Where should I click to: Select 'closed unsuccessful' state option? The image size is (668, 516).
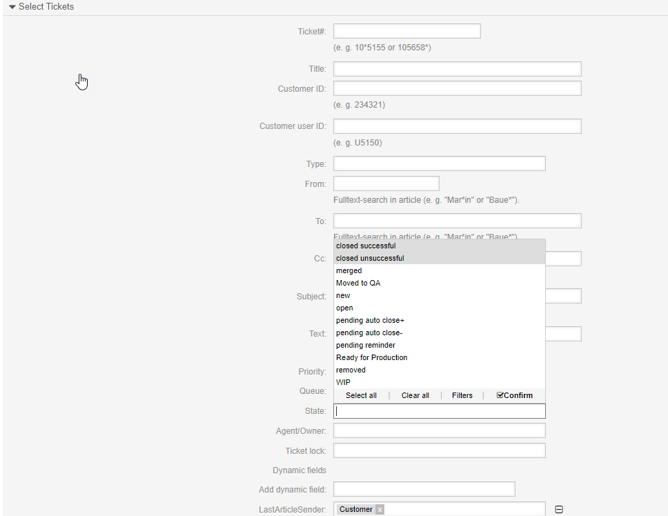tap(370, 258)
